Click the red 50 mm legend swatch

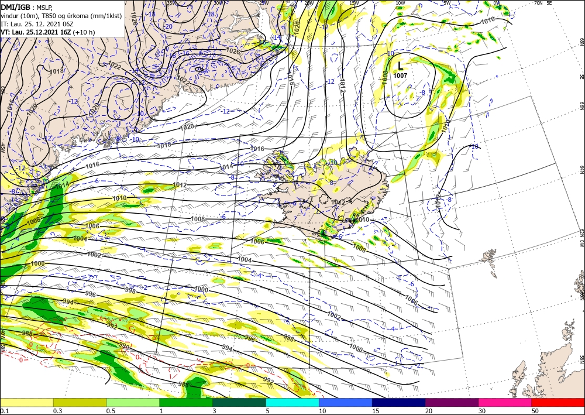558,402
